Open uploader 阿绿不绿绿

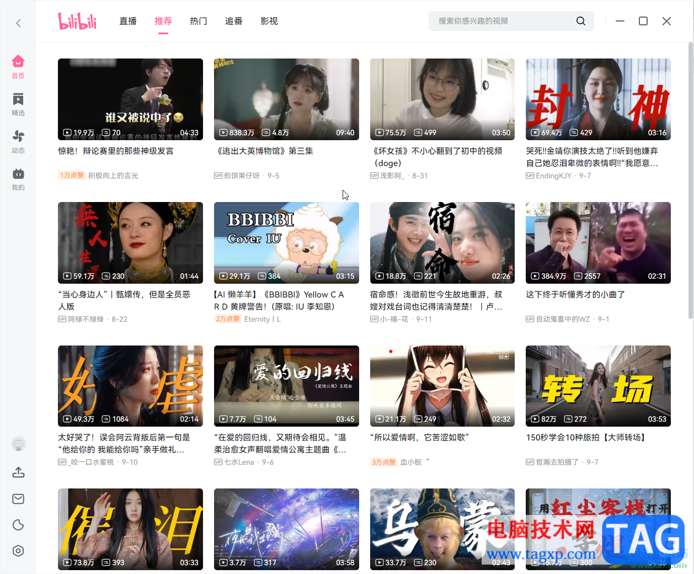point(86,319)
